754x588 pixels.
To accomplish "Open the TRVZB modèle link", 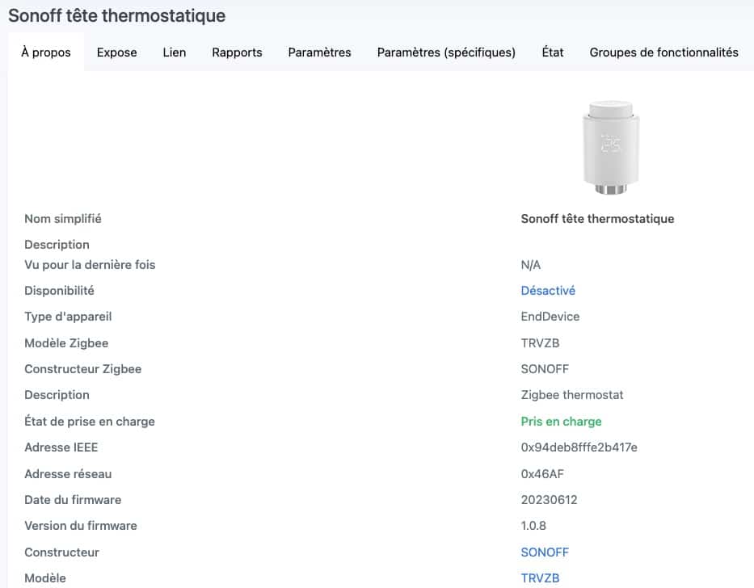I will click(x=540, y=577).
